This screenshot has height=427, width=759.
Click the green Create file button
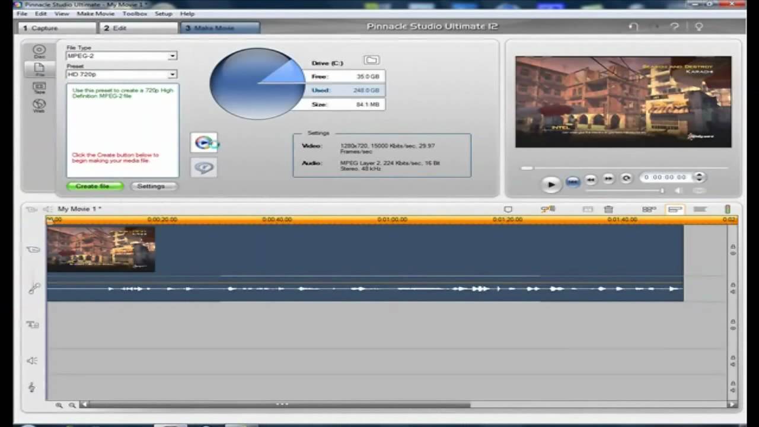[95, 186]
